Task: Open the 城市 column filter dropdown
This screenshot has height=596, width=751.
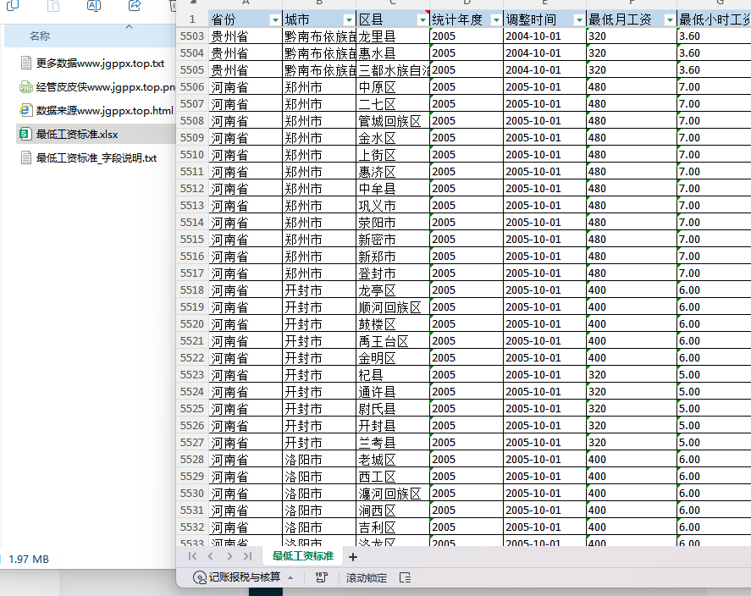Action: (349, 20)
